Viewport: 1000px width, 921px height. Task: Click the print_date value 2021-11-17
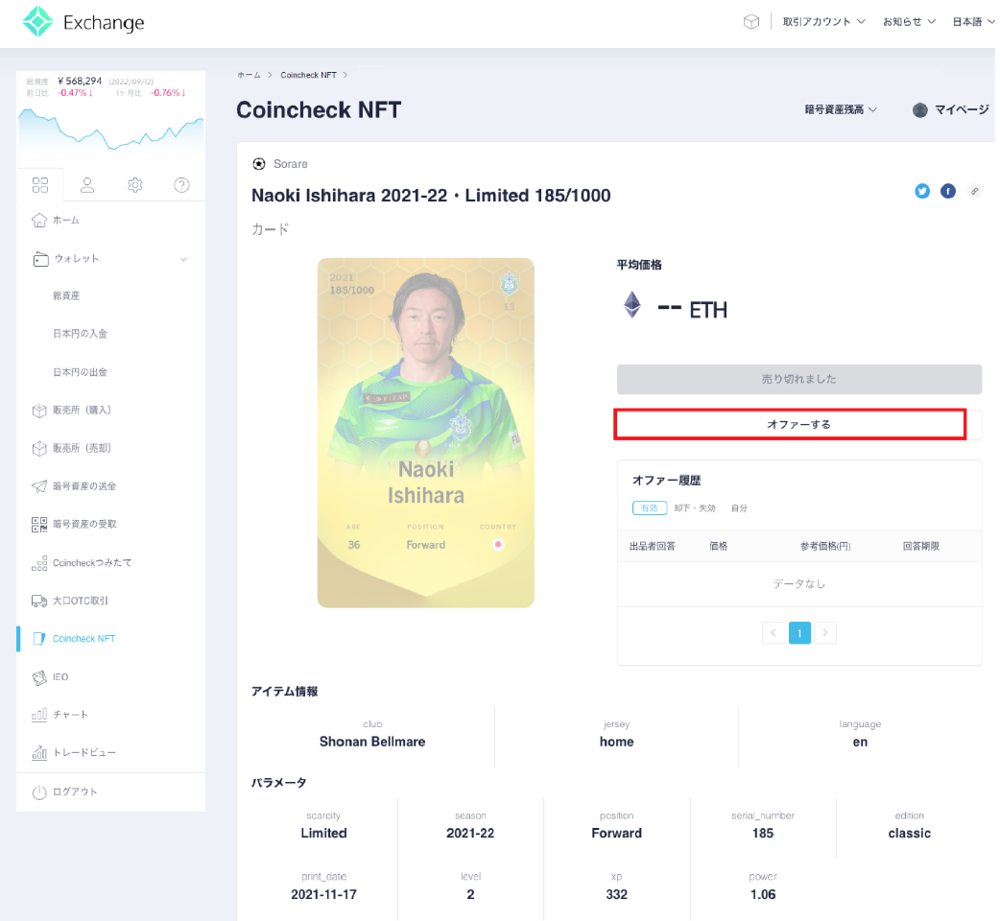(x=324, y=895)
